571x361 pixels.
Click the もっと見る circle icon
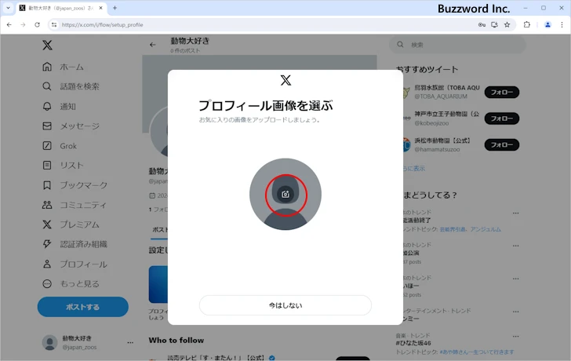tap(47, 283)
